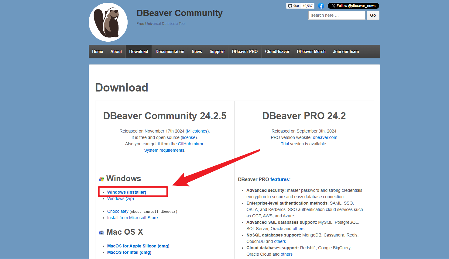Viewport: 449px width, 259px height.
Task: Download Windows (zip)
Action: [121, 199]
